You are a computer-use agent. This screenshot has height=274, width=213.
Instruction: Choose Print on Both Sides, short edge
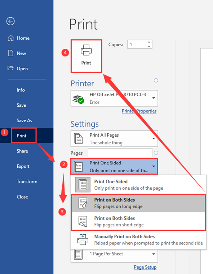tap(138, 221)
